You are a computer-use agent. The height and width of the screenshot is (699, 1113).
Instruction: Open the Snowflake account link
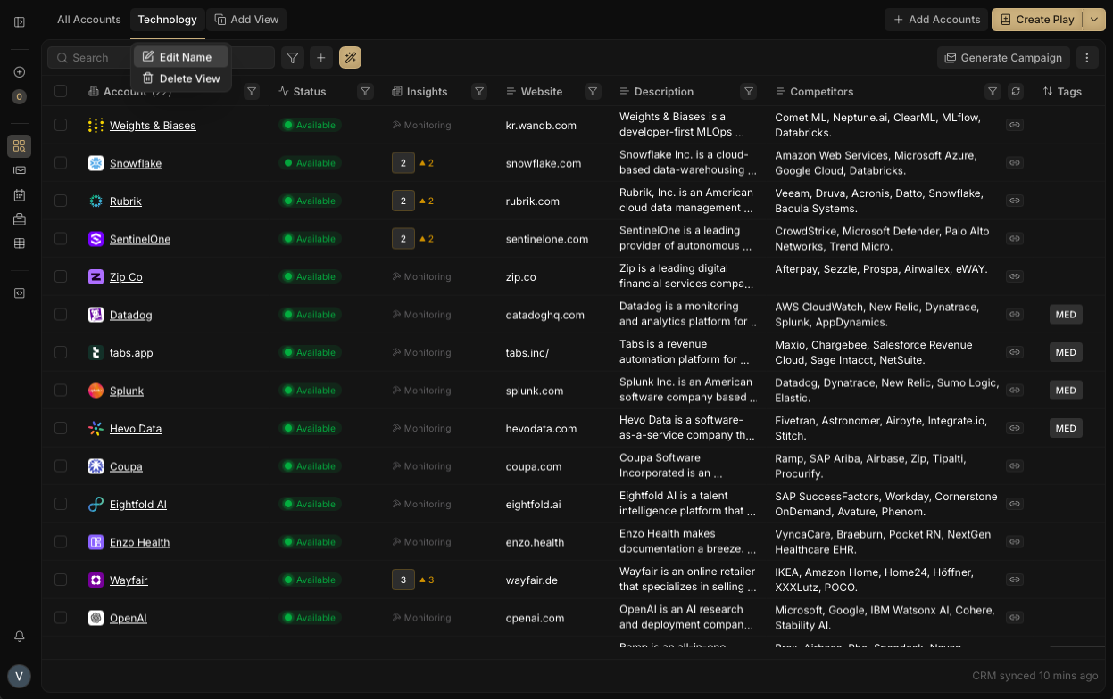(x=136, y=163)
